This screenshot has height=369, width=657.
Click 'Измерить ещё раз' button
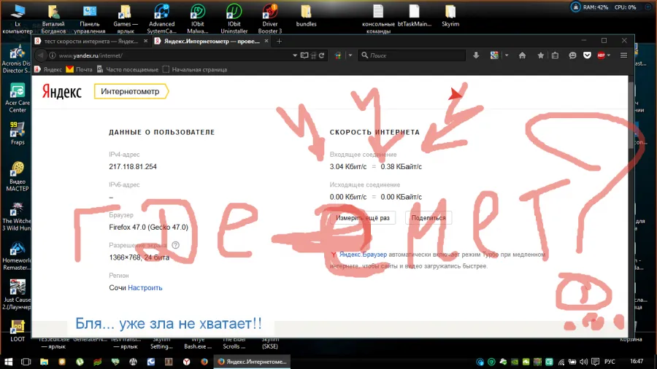pos(362,218)
